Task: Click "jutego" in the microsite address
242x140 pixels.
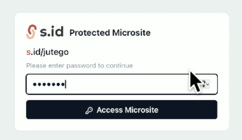Action: point(56,52)
